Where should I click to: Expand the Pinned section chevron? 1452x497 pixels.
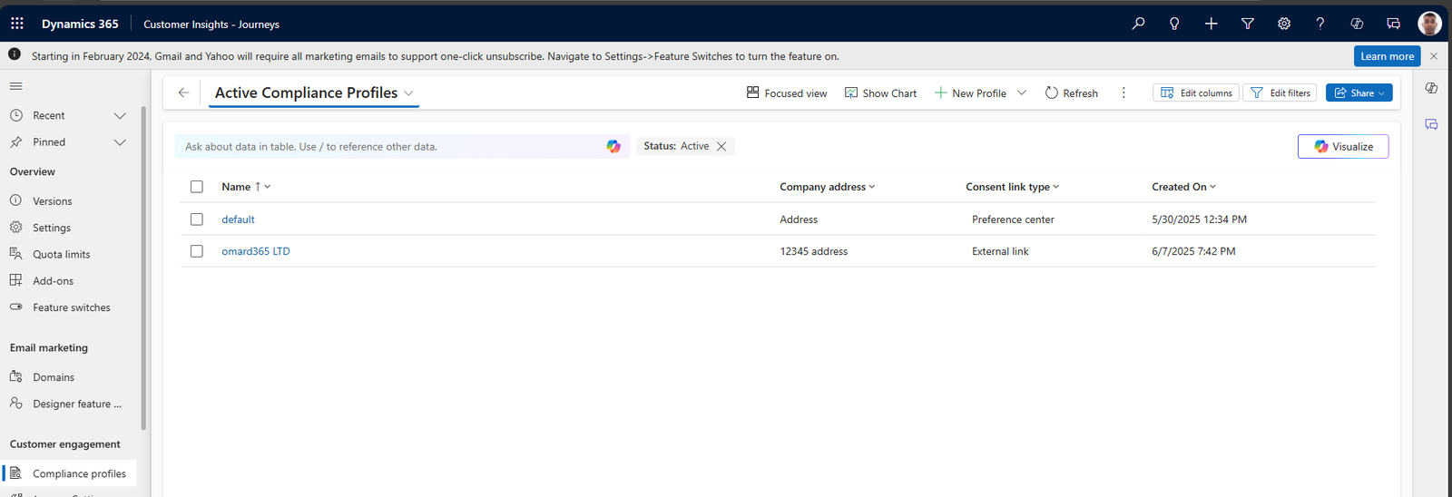coord(120,142)
